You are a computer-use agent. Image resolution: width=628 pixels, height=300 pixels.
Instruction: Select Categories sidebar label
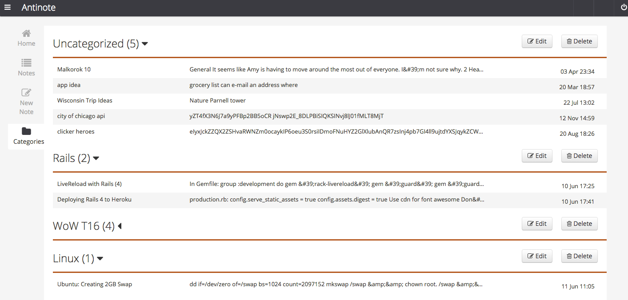28,142
